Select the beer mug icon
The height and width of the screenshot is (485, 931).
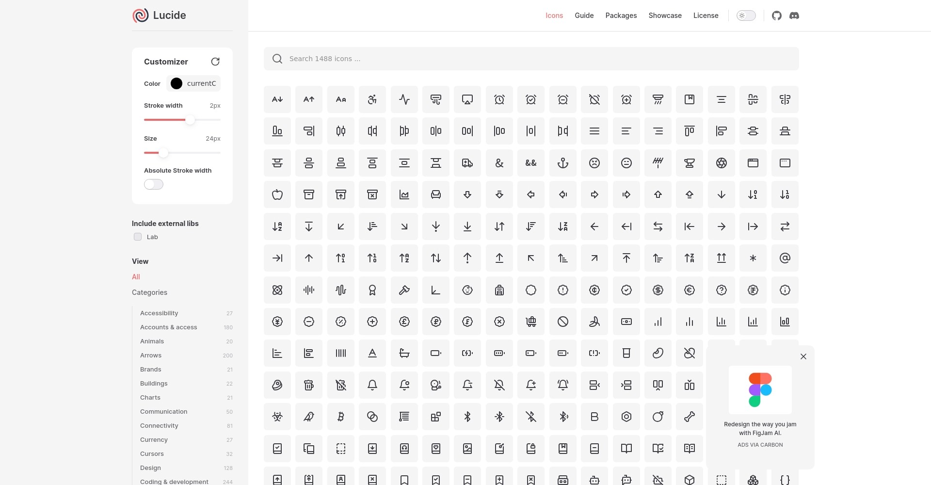[309, 385]
